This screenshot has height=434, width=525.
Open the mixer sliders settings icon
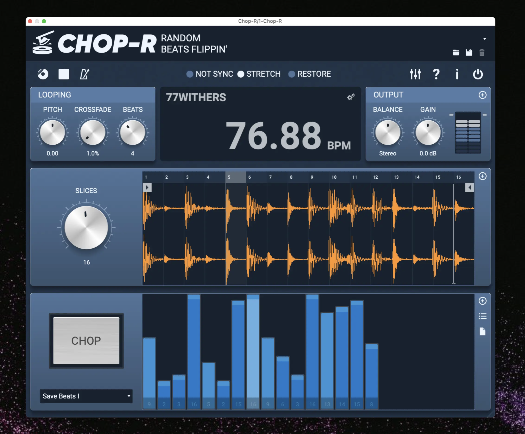[x=415, y=74]
